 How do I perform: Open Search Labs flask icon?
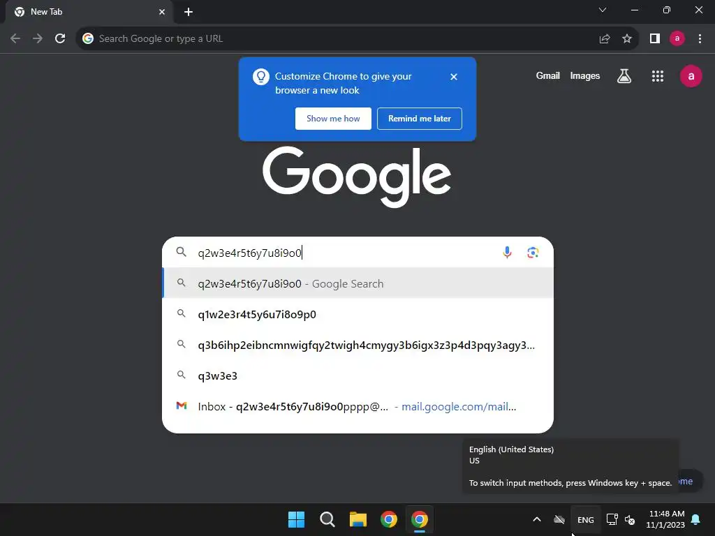[624, 76]
